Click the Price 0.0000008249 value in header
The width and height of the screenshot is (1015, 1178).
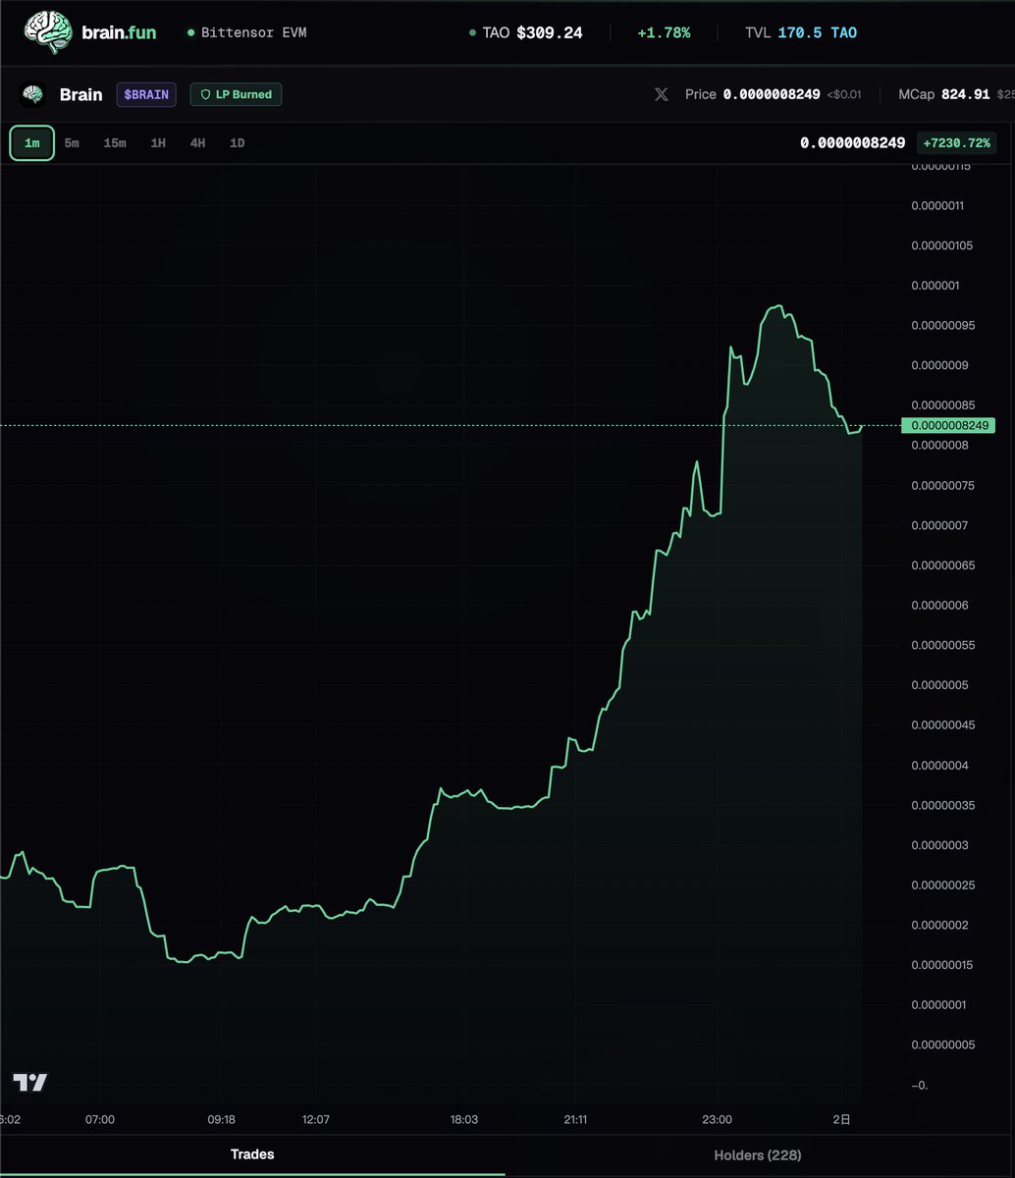(772, 95)
